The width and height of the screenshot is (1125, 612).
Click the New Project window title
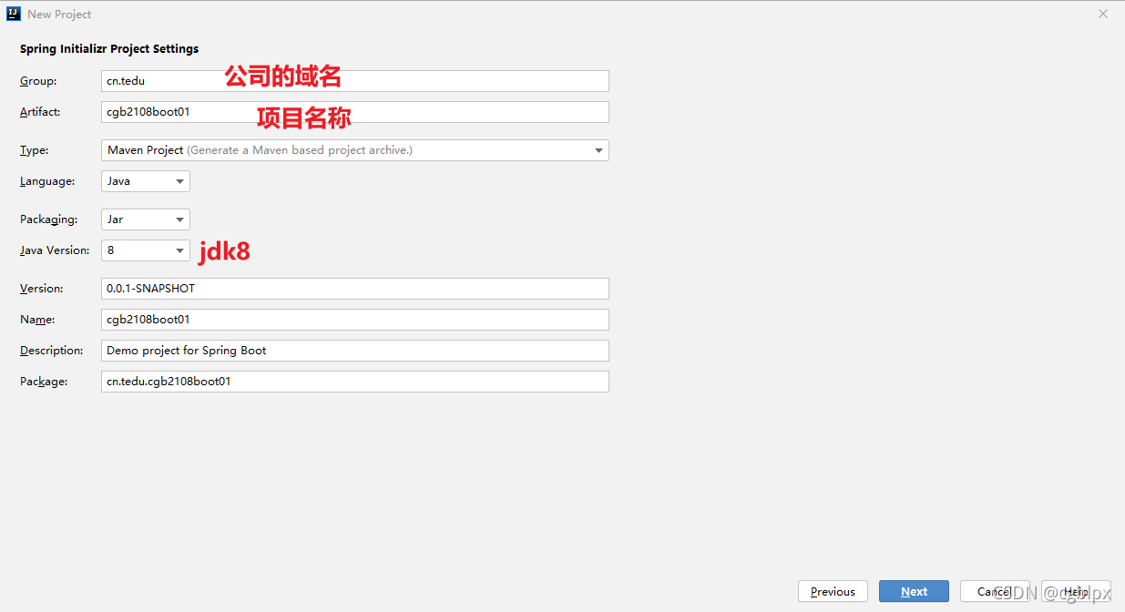tap(59, 15)
